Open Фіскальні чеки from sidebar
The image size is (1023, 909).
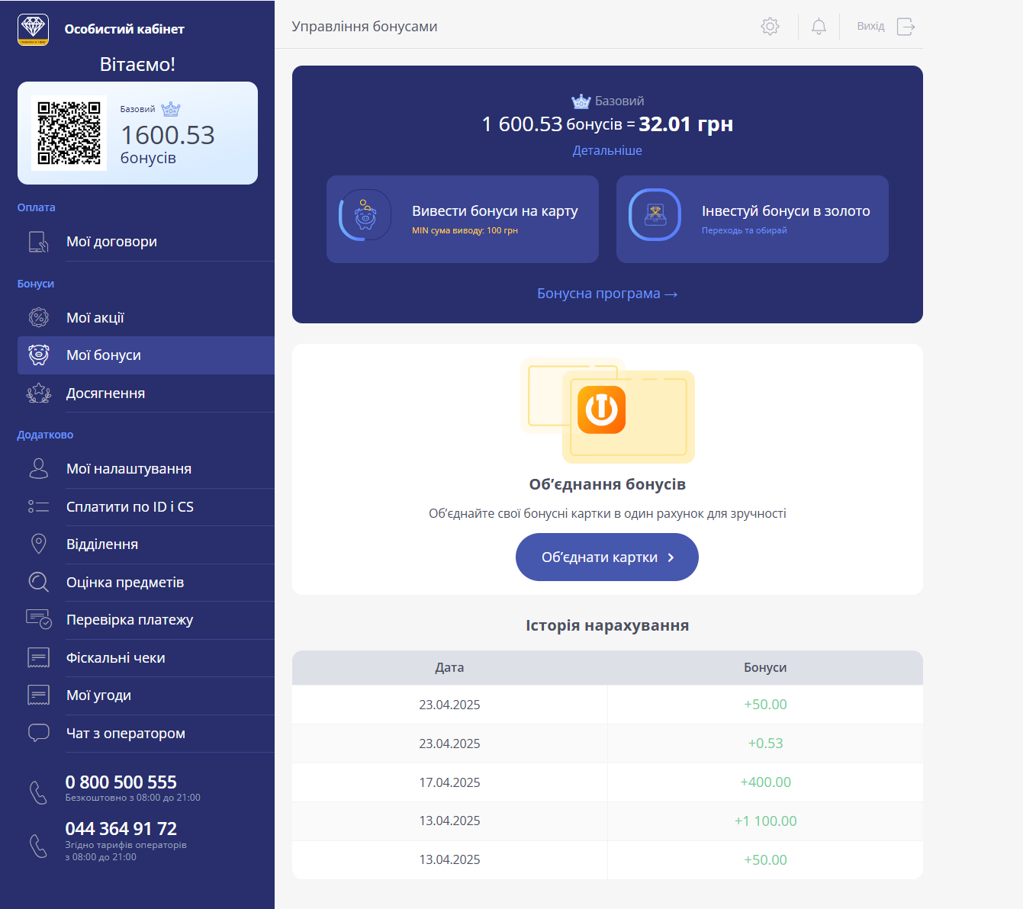115,658
